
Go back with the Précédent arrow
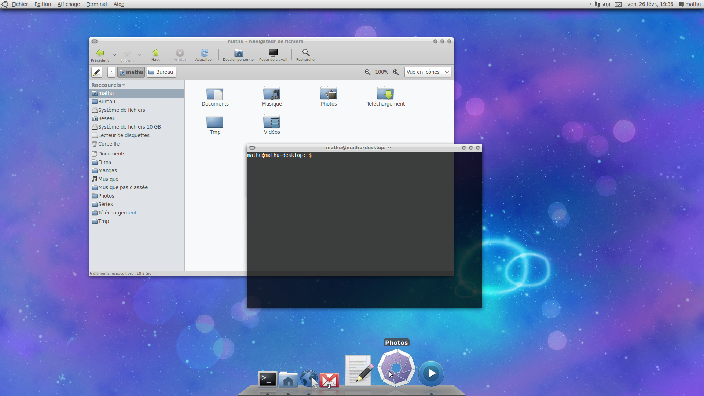point(100,55)
